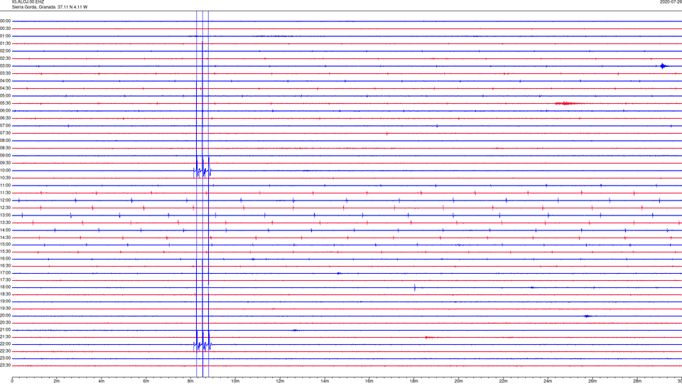Select the 05:30 trace time label

click(6, 103)
